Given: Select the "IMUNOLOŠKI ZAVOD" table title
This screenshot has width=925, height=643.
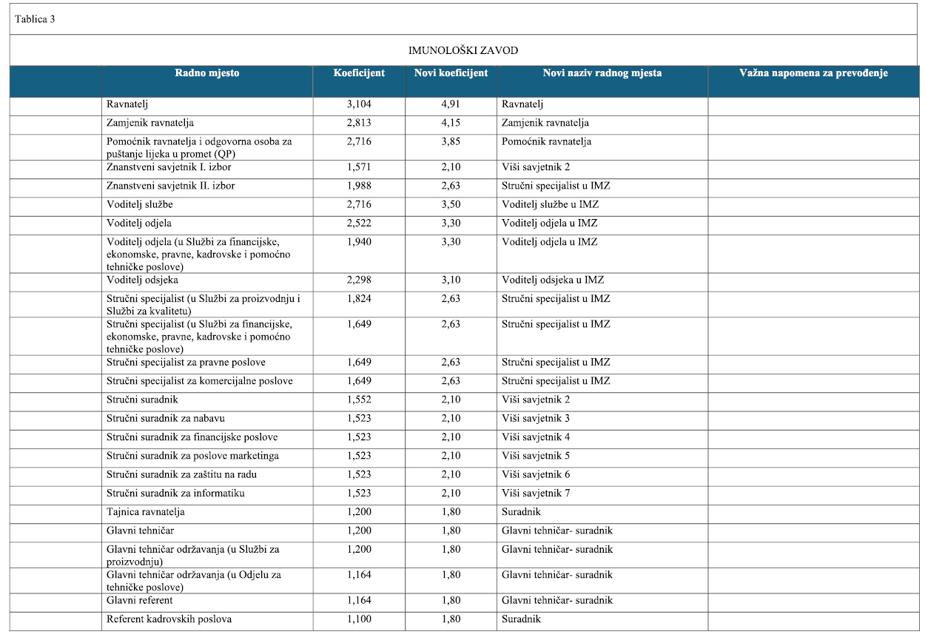Looking at the screenshot, I should pyautogui.click(x=463, y=51).
